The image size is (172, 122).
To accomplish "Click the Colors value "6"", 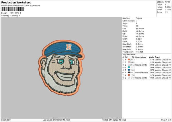I will pyautogui.click(x=166, y=5).
